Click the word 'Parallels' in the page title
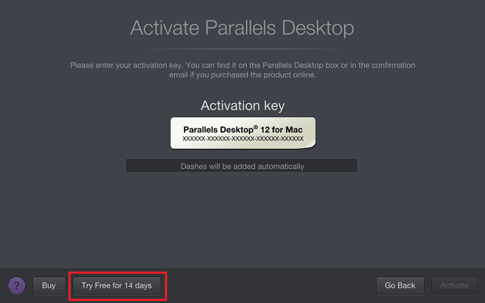The image size is (485, 303). click(x=240, y=28)
